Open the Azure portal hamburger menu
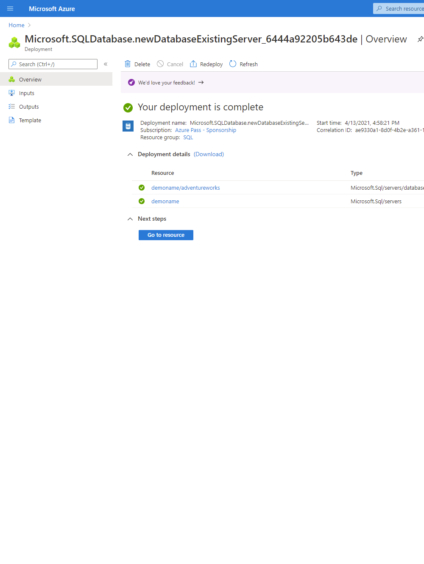424x564 pixels. pyautogui.click(x=10, y=8)
